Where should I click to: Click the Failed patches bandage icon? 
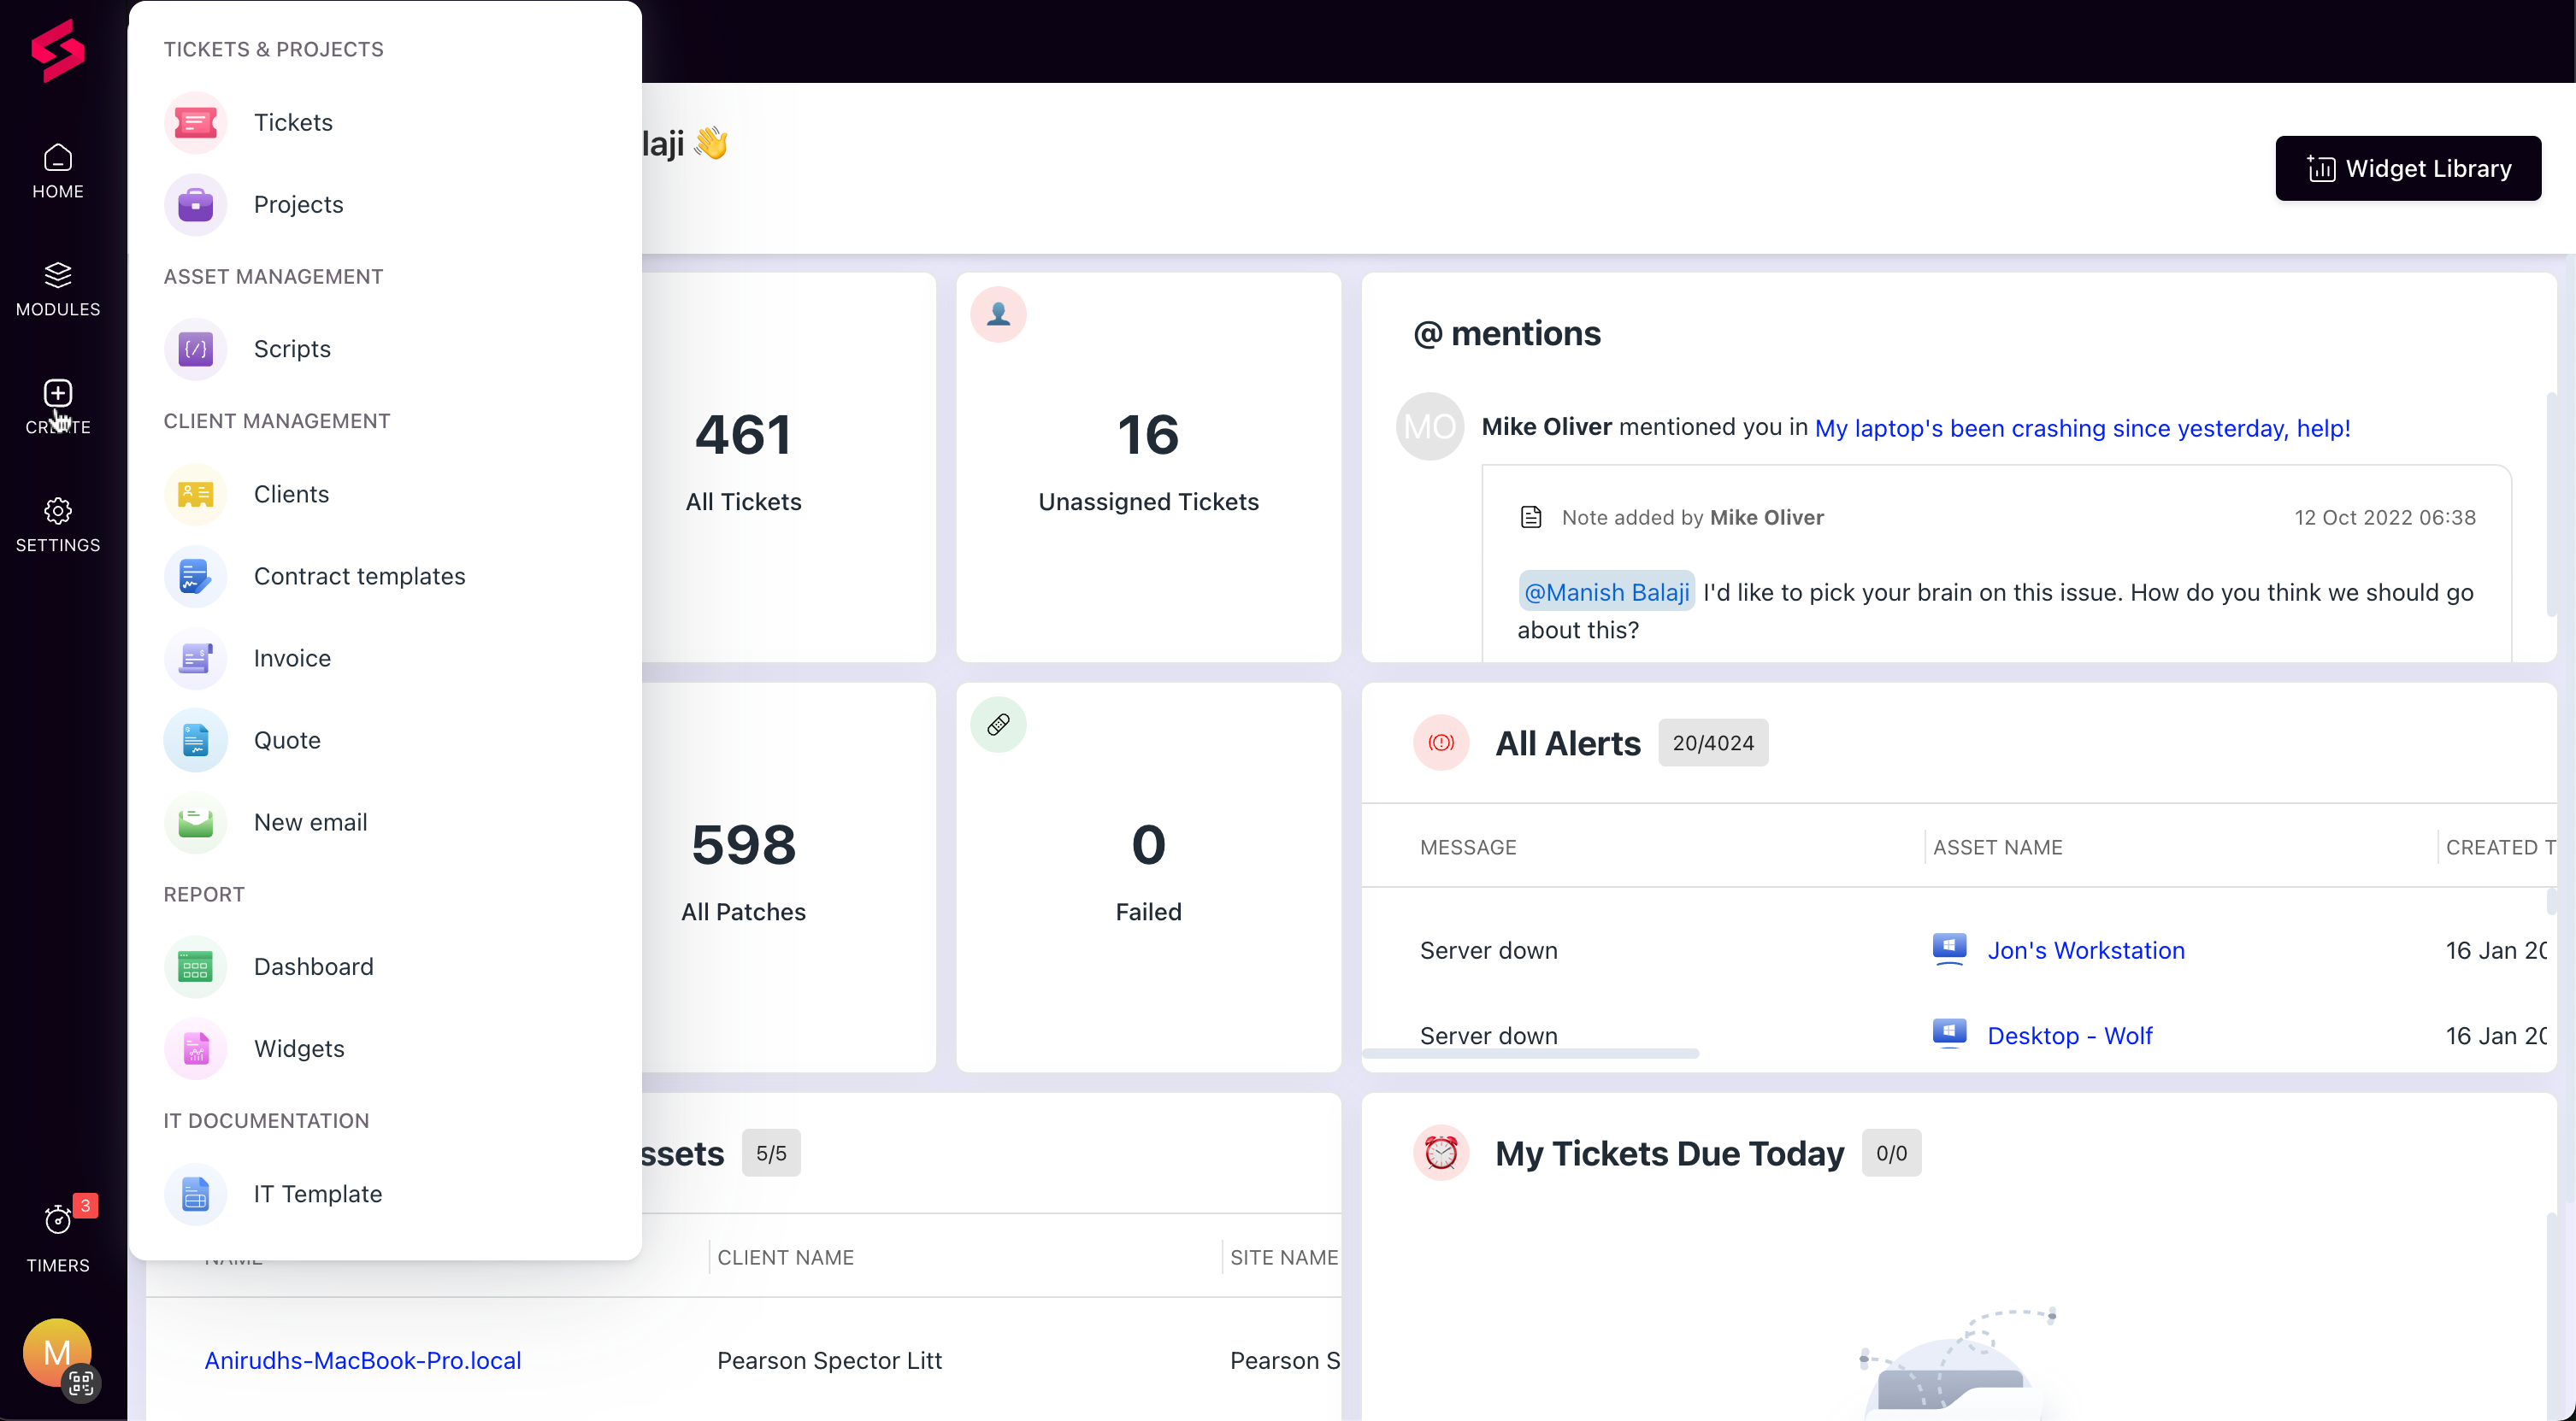pos(998,725)
